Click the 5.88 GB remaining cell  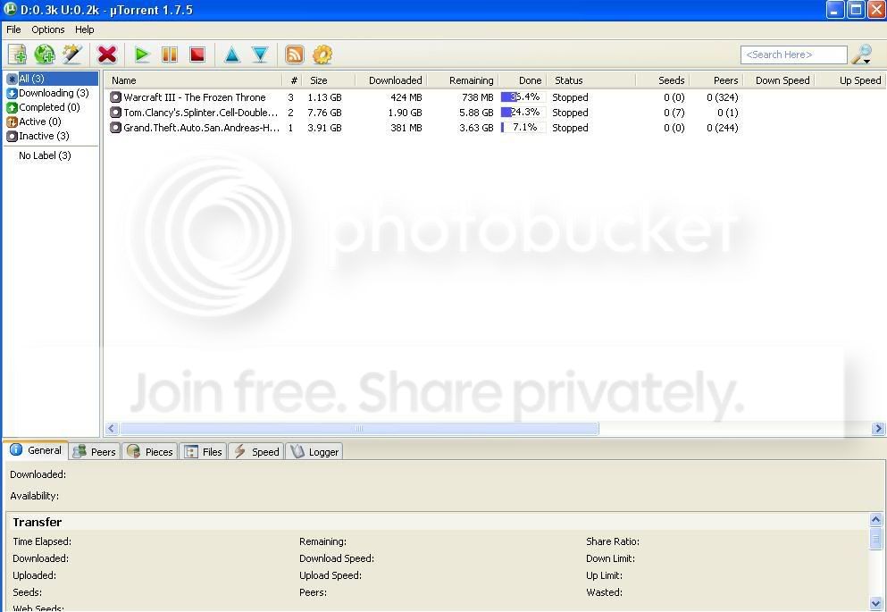tap(476, 113)
